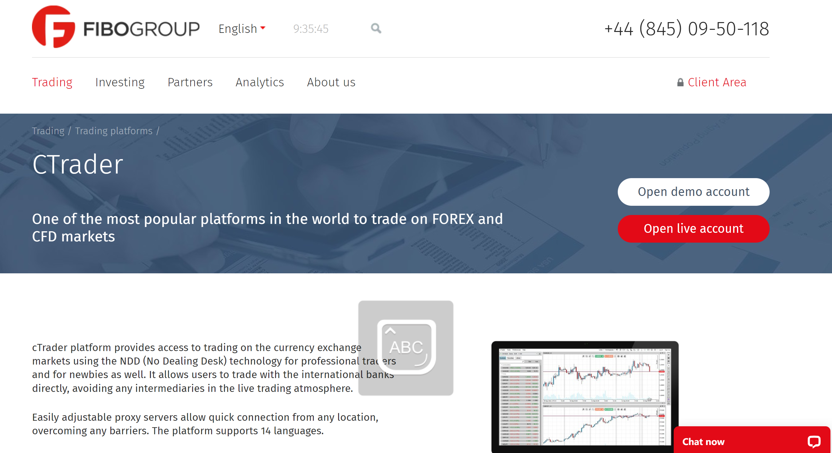This screenshot has height=453, width=832.
Task: Open the About us menu
Action: pos(331,82)
